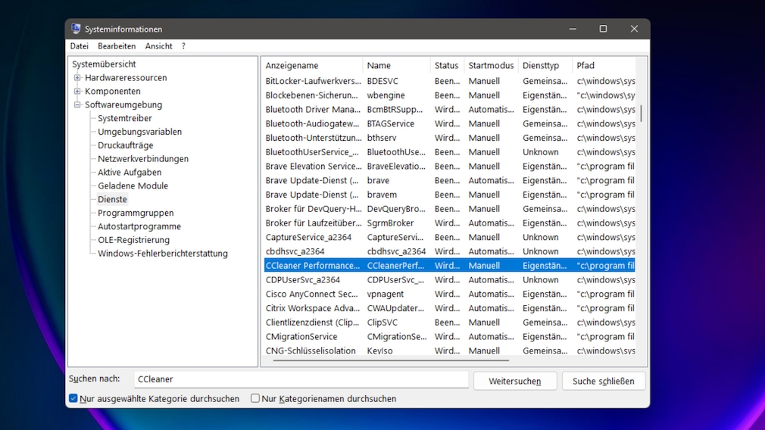Select Systemtreiber in the tree
The height and width of the screenshot is (430, 765).
pyautogui.click(x=125, y=118)
